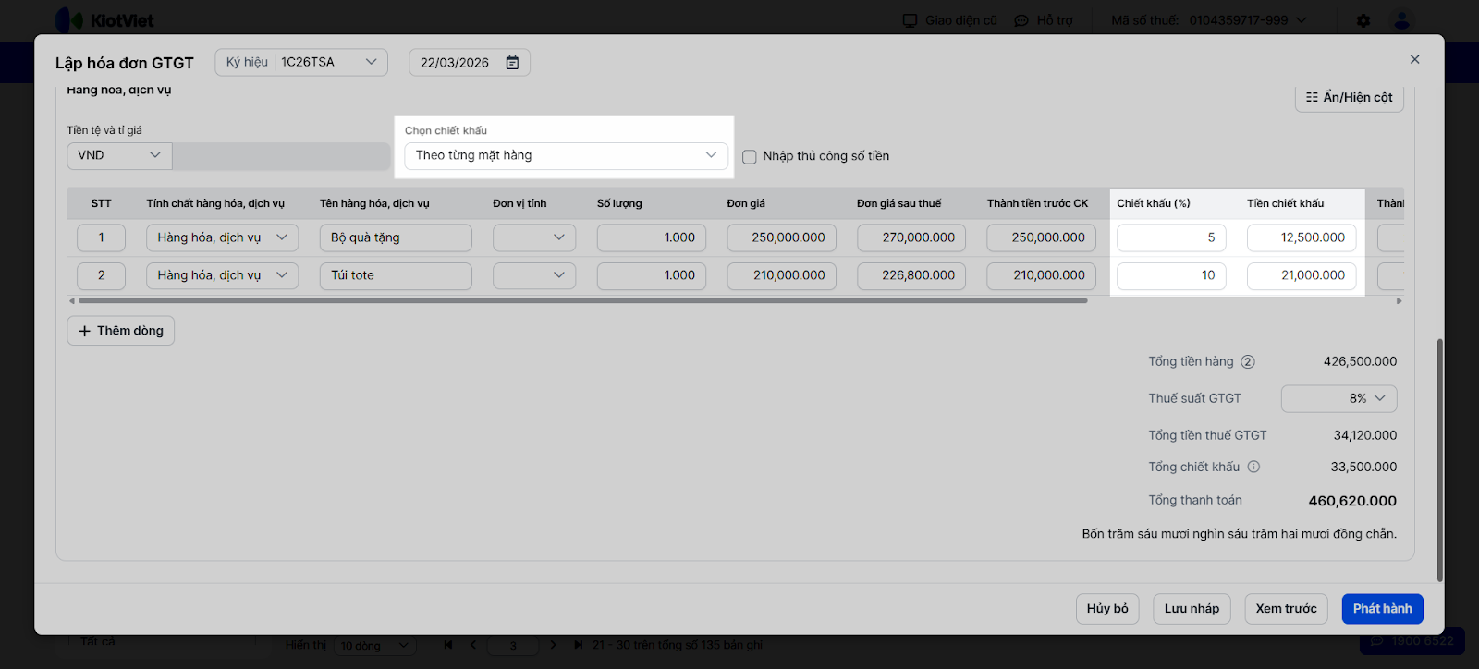
Task: Click the info icon next to Tổng chiết khấu
Action: click(1253, 468)
